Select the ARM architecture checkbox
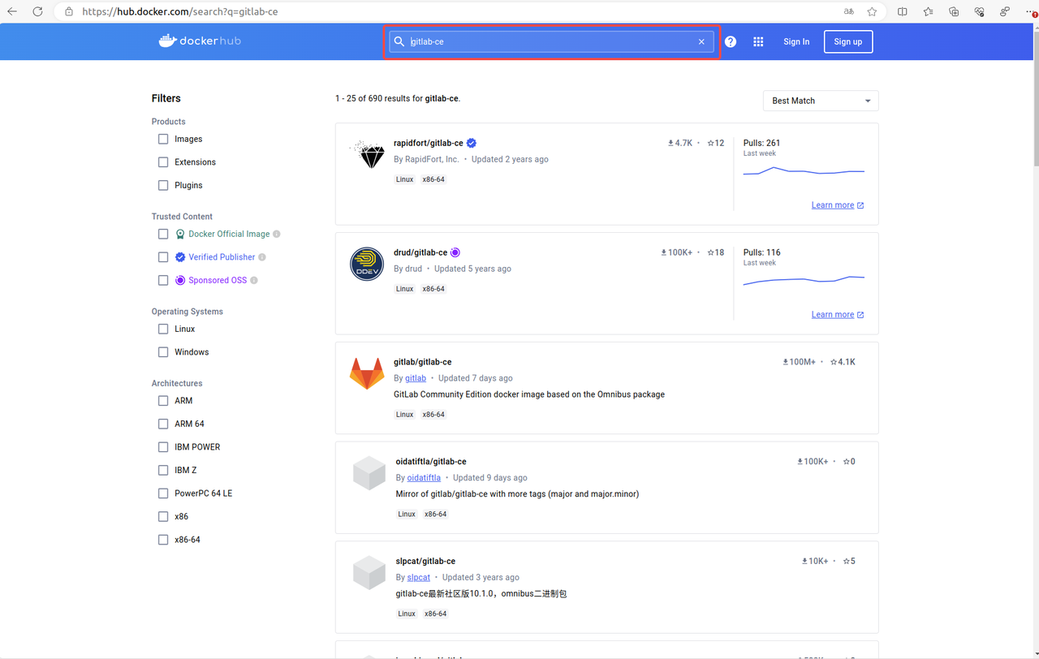Screen dimensions: 1039x659 click(163, 401)
